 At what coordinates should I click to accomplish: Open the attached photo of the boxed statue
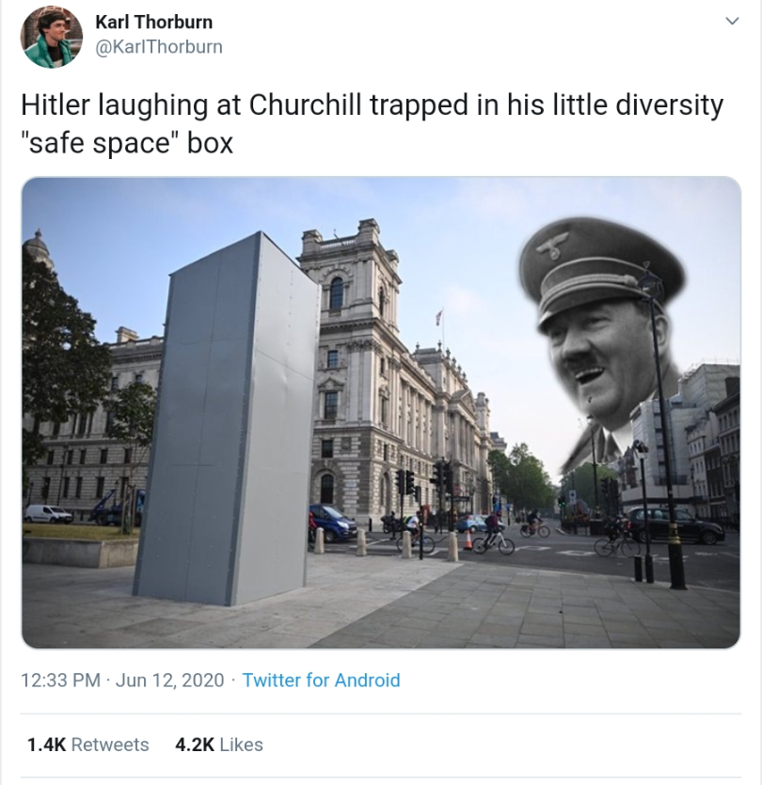381,412
